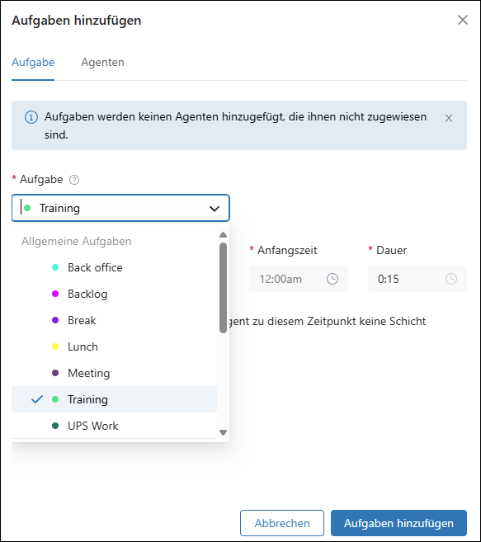Image resolution: width=481 pixels, height=542 pixels.
Task: Click the checkmark next to Training
Action: click(x=37, y=399)
